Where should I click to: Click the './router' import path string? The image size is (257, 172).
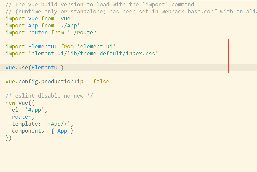83,33
